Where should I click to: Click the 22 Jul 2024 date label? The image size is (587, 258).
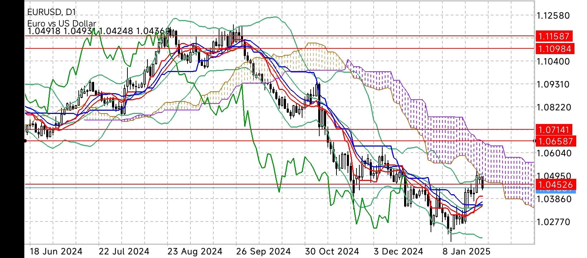[x=124, y=251]
